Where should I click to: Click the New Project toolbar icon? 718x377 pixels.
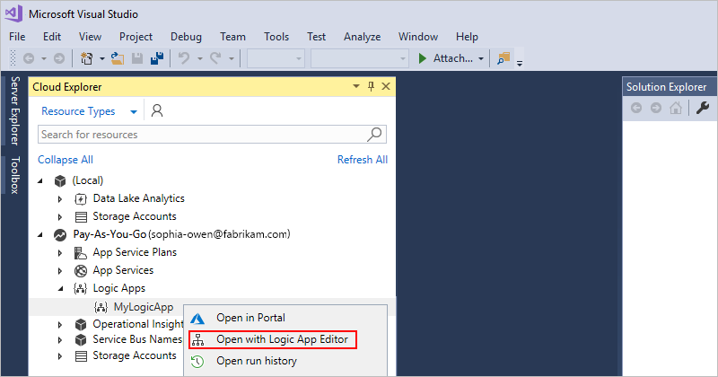[86, 58]
